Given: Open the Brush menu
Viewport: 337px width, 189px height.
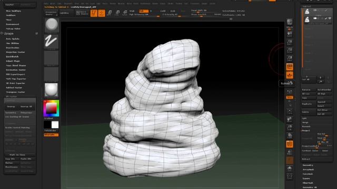Looking at the screenshot, I should tap(53, 4).
